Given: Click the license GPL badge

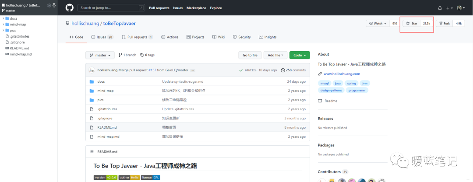Looking at the screenshot, I should coord(151,178).
